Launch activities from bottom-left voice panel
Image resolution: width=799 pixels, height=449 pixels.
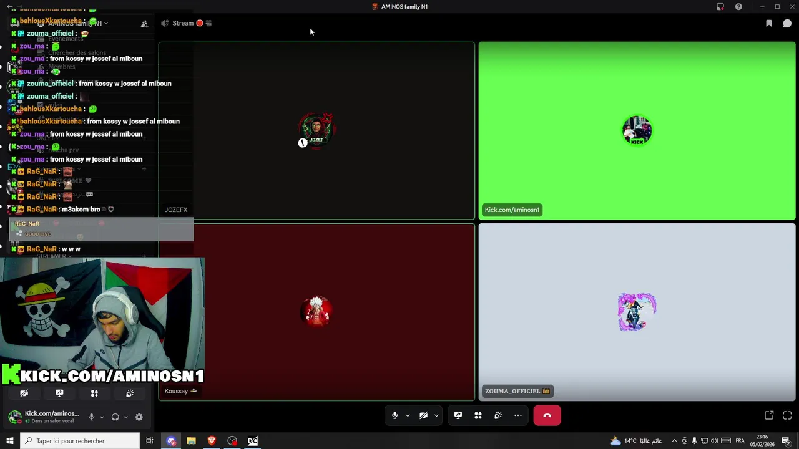tap(94, 393)
